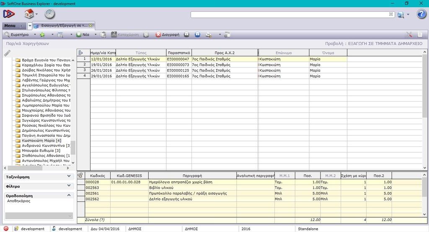Click the Κωδ.GENESIS column header
The image size is (429, 232).
pyautogui.click(x=129, y=176)
